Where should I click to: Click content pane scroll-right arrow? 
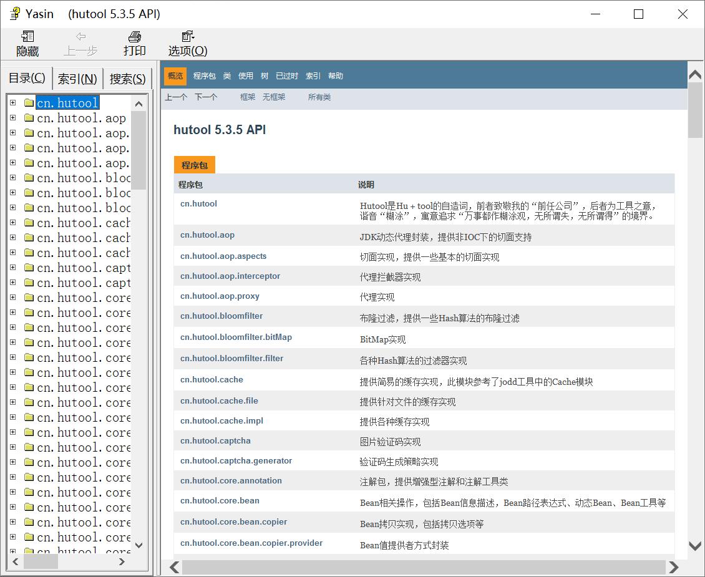click(674, 567)
